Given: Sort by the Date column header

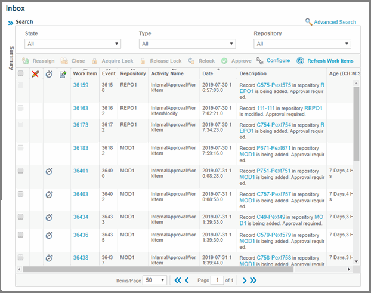Looking at the screenshot, I should pyautogui.click(x=208, y=73).
